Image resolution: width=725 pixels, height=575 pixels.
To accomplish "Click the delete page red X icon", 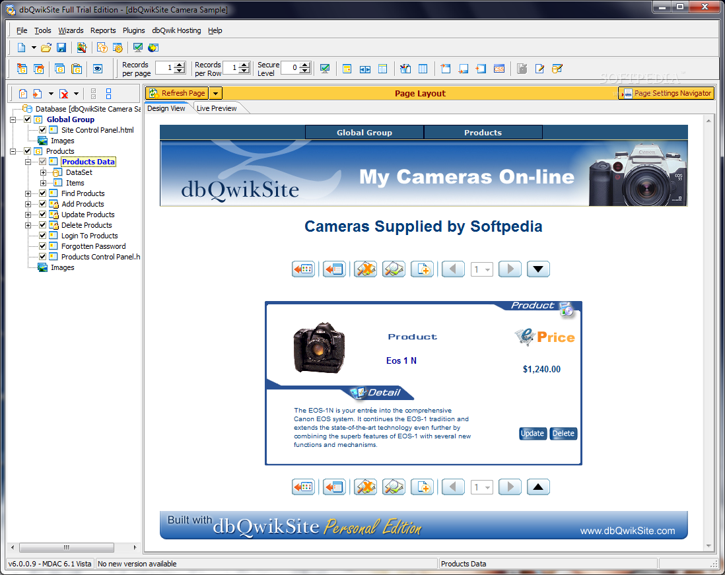I will point(64,94).
